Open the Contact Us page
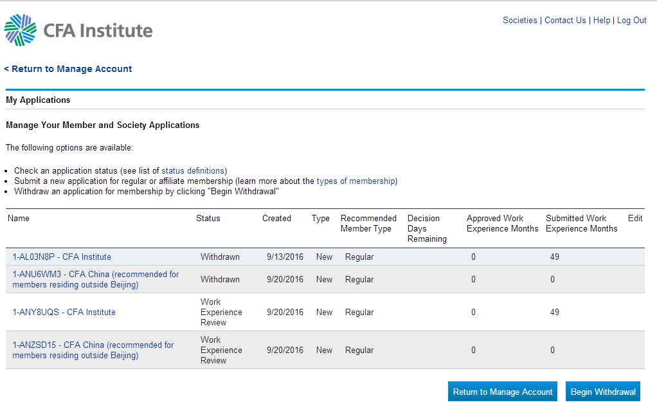 (x=565, y=21)
